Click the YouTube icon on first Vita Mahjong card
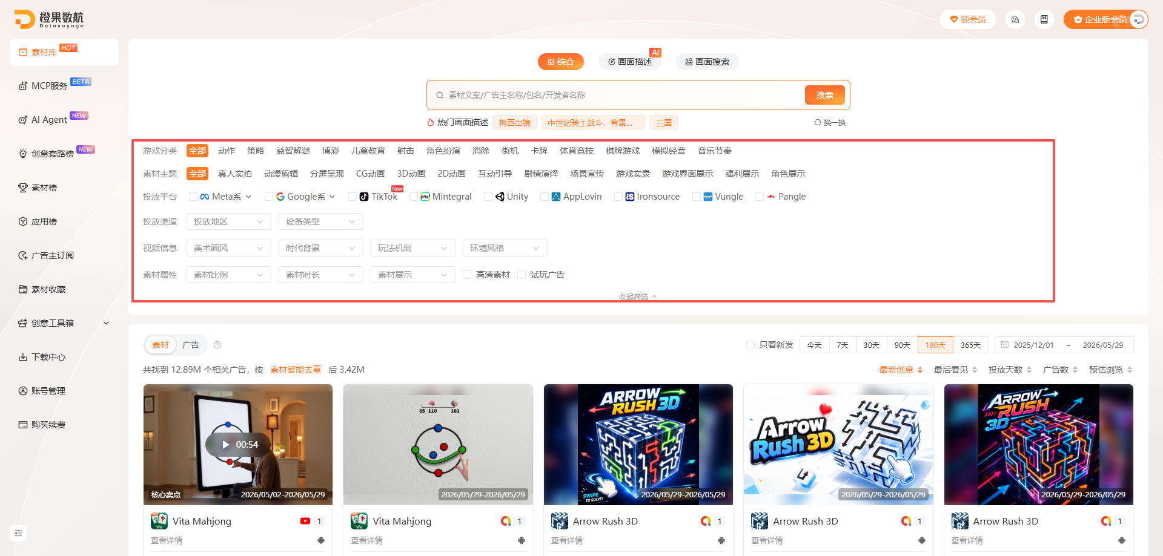The image size is (1163, 556). pos(305,521)
